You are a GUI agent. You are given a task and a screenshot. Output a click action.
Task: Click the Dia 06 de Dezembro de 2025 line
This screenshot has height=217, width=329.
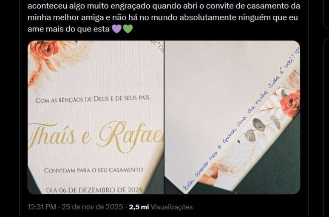94,190
